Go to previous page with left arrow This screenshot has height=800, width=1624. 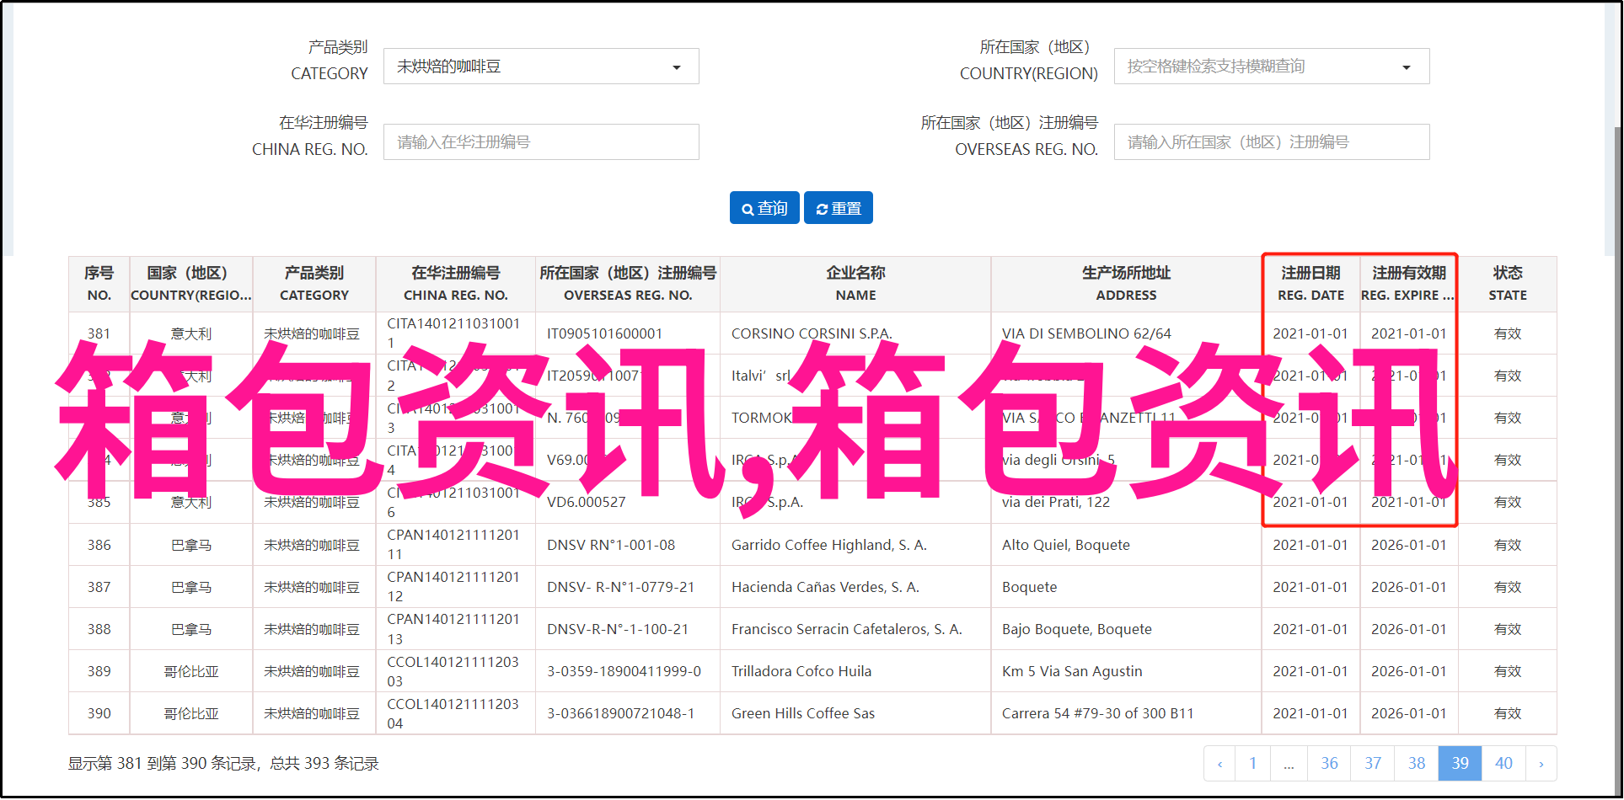click(x=1219, y=764)
